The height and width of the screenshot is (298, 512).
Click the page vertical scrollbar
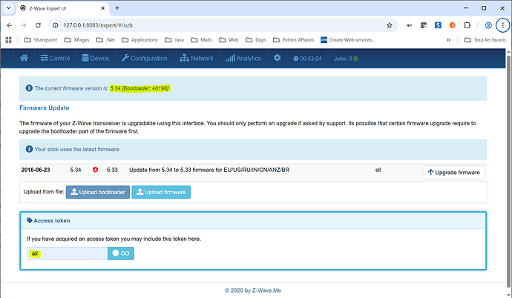pyautogui.click(x=509, y=170)
